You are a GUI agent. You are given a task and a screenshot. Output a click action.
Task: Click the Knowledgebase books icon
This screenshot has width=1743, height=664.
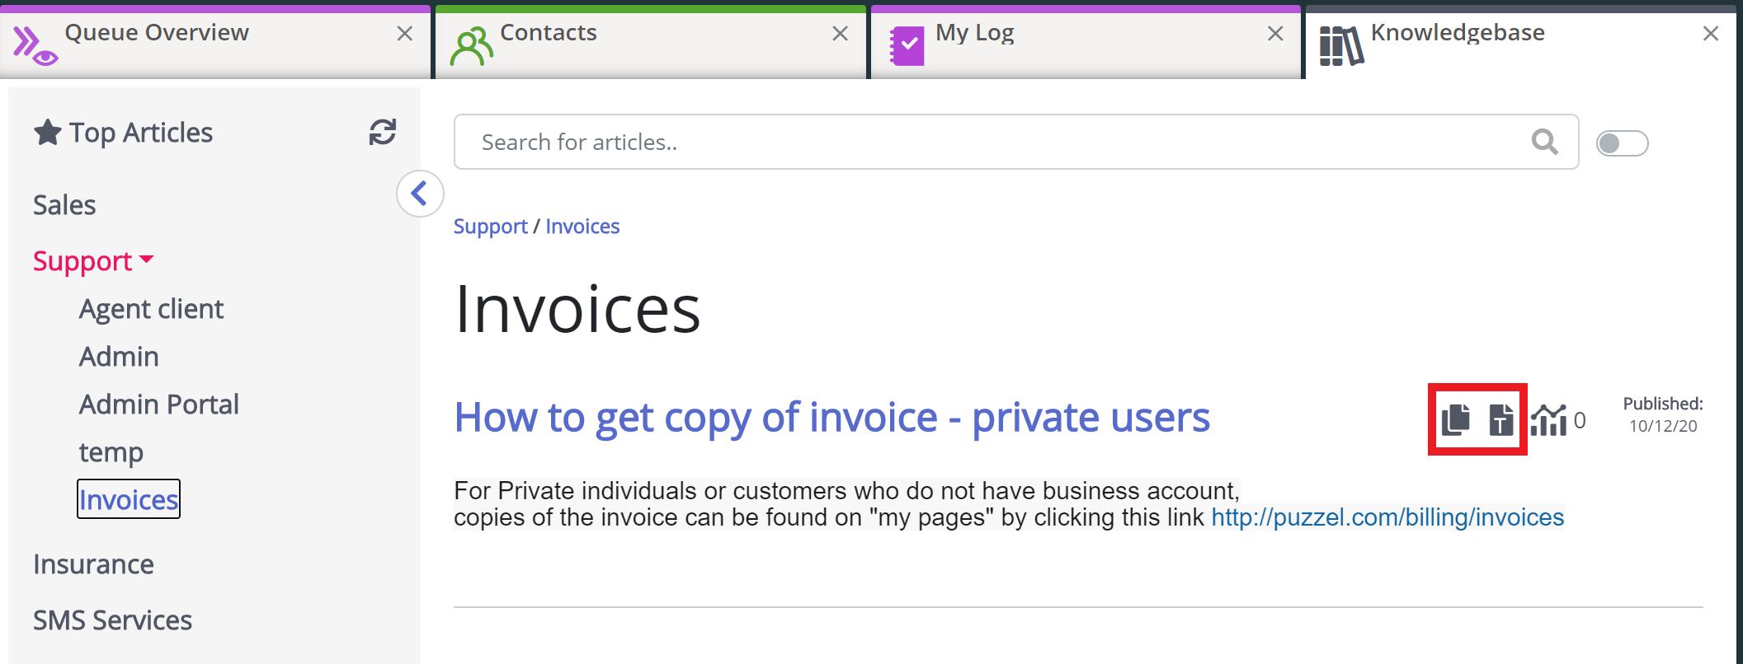[x=1340, y=45]
